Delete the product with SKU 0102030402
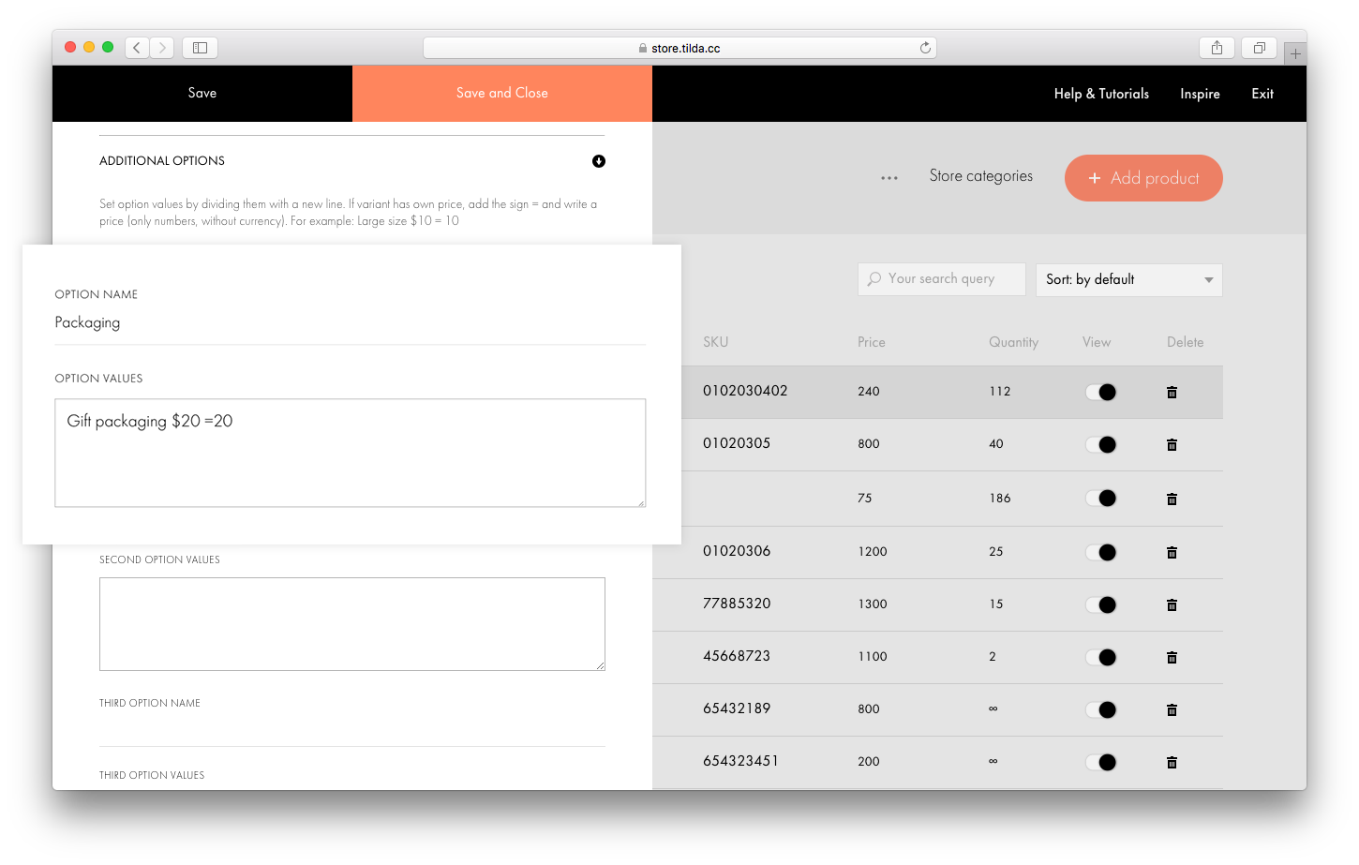The width and height of the screenshot is (1359, 865). tap(1172, 392)
